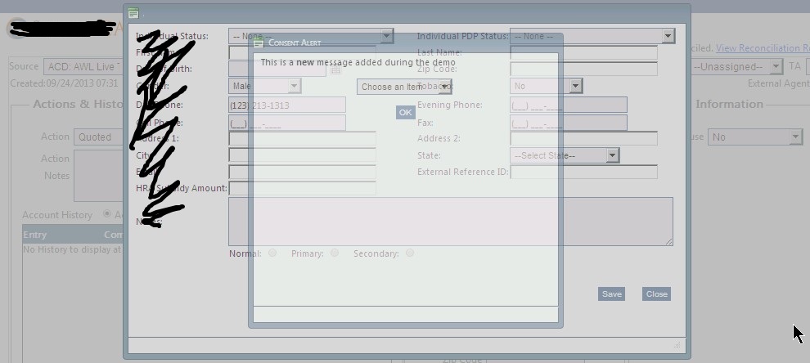Click the green form icon in dialog title
This screenshot has height=363, width=810.
coord(133,13)
